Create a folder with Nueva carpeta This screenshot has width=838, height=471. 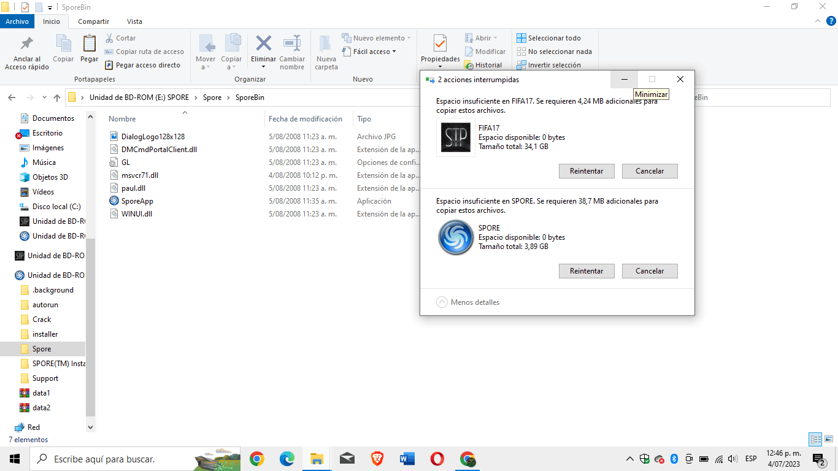coord(326,52)
